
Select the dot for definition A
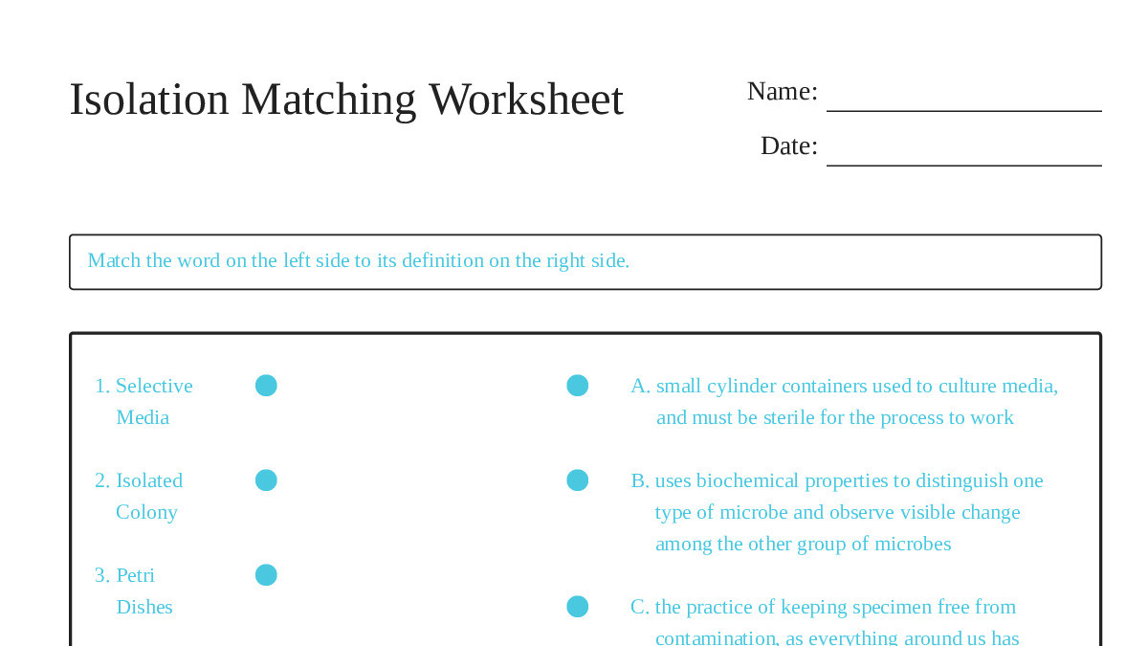(x=577, y=386)
